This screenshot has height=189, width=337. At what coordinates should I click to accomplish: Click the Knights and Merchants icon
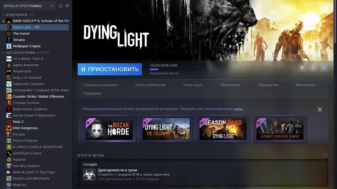(9, 178)
